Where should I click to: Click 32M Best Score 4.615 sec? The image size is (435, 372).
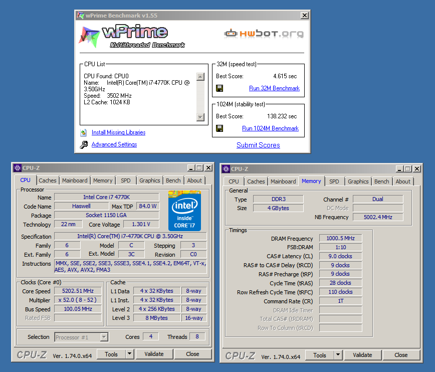(x=285, y=76)
